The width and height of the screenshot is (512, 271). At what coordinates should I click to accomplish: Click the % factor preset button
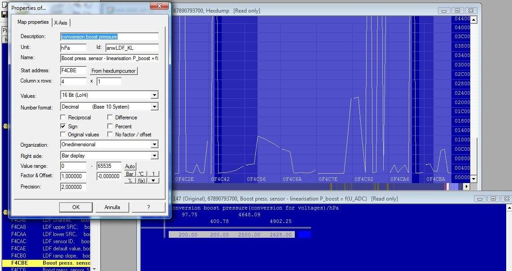[130, 180]
